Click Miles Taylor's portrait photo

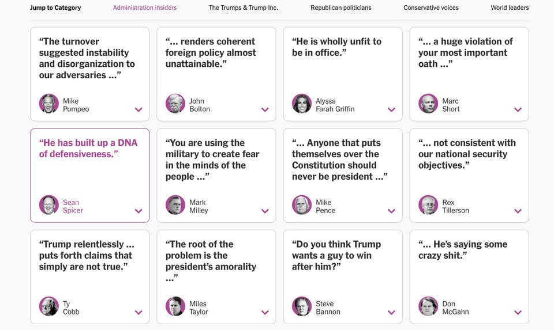(x=175, y=306)
